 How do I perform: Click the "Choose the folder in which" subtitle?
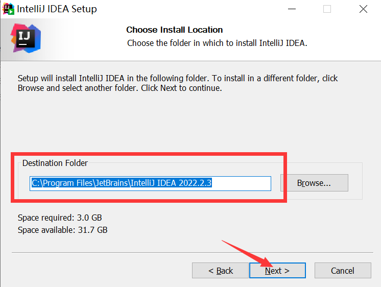tap(217, 43)
